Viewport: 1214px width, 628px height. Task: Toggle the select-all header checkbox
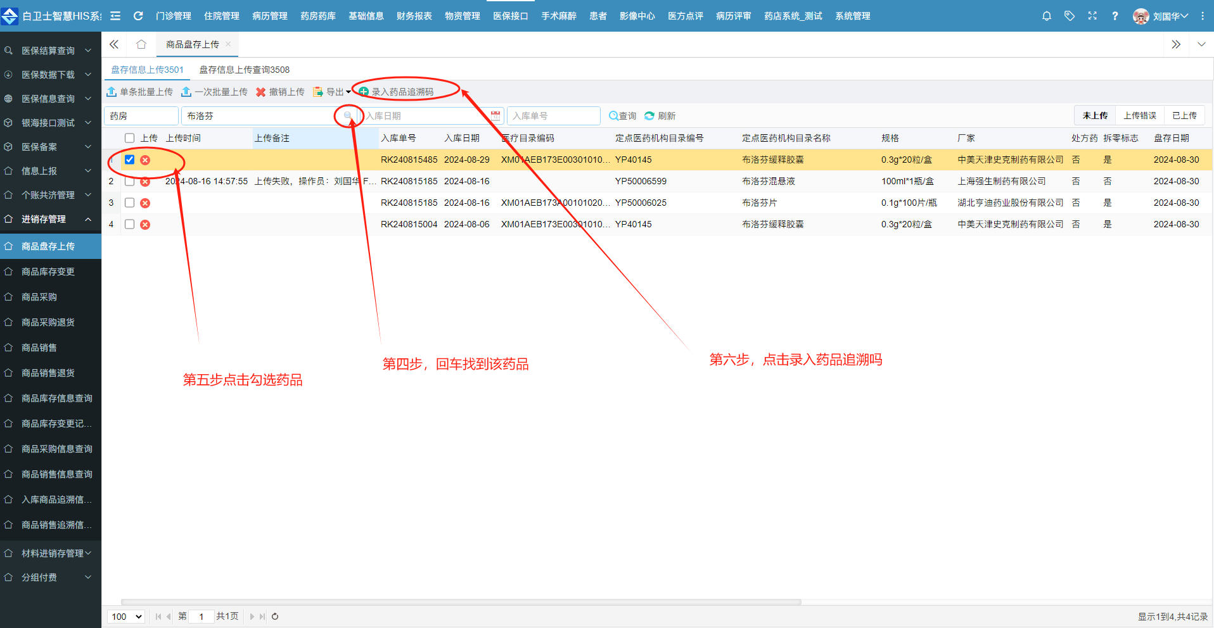(x=130, y=138)
